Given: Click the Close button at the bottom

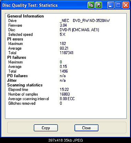Looking at the screenshot, I should coord(86,128).
